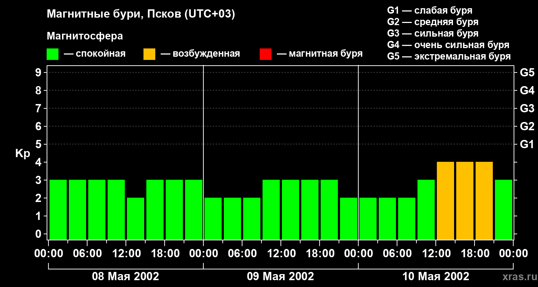Click the 'Kp' axis title
The width and height of the screenshot is (538, 287).
[x=23, y=154]
